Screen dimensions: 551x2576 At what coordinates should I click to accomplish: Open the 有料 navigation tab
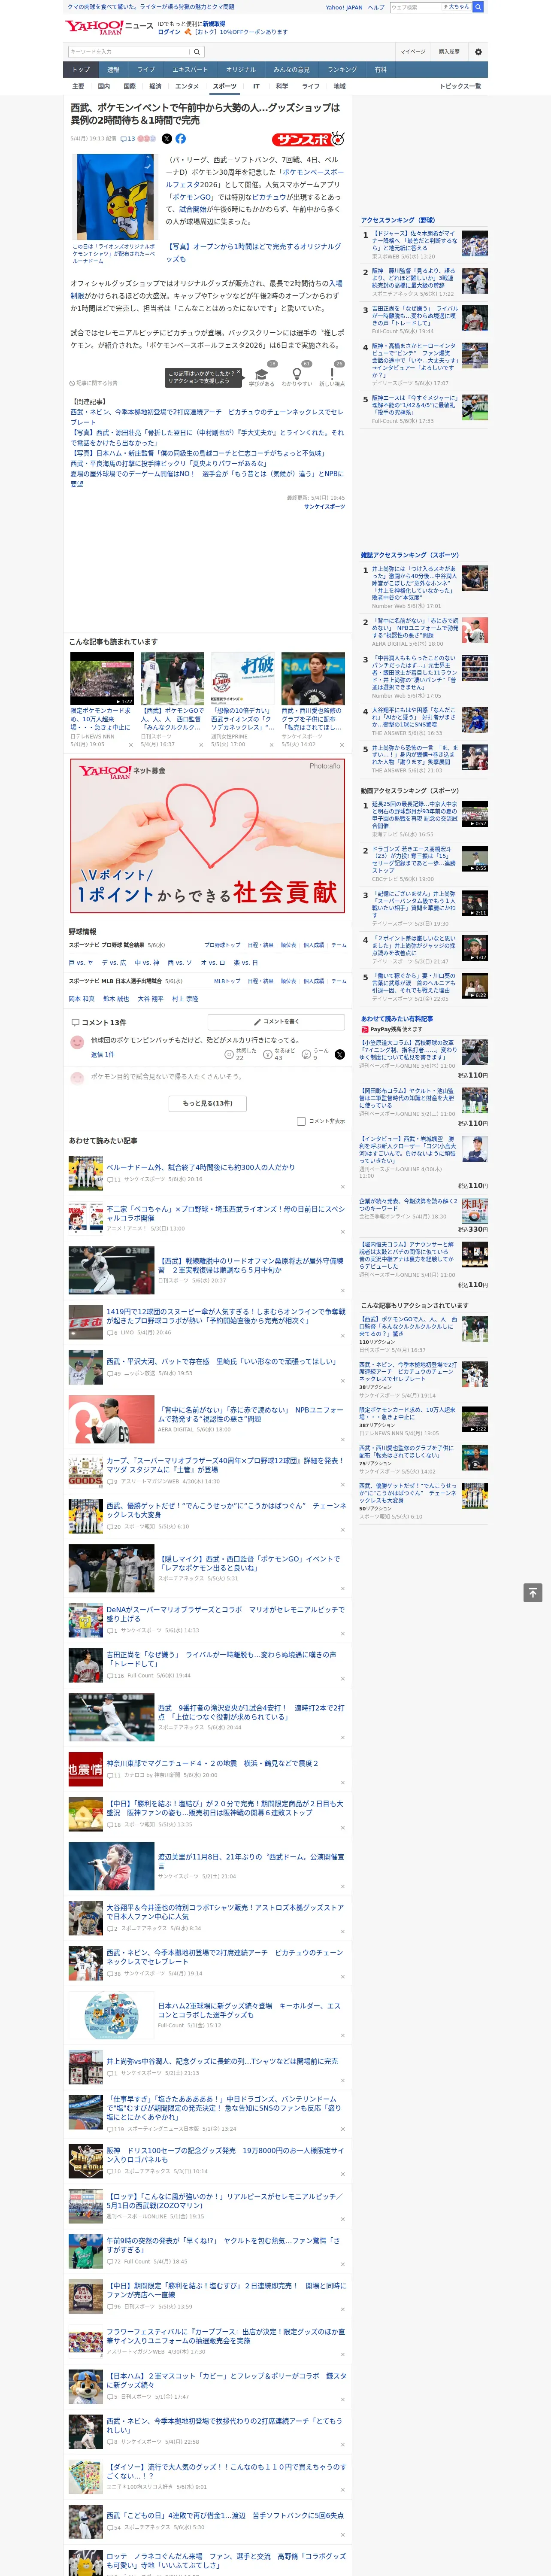coord(381,70)
